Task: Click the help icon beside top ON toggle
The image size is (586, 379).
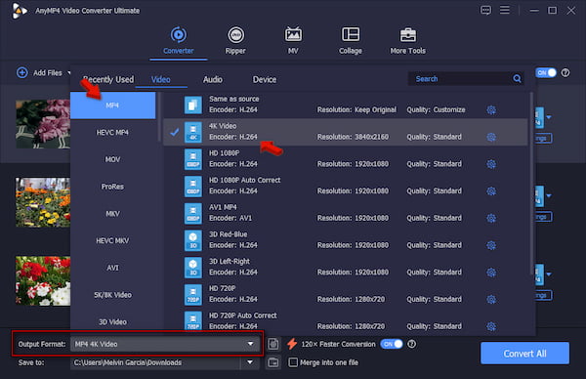Action: pyautogui.click(x=565, y=73)
